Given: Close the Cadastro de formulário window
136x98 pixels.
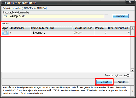Looking at the screenshot, I should pos(130,2).
